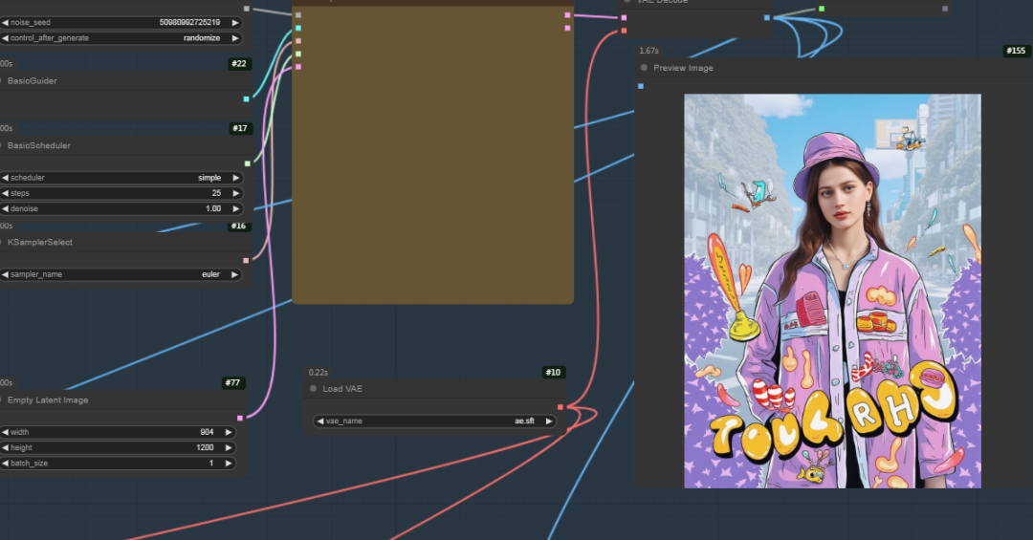Decrease batch_size value

(x=6, y=463)
